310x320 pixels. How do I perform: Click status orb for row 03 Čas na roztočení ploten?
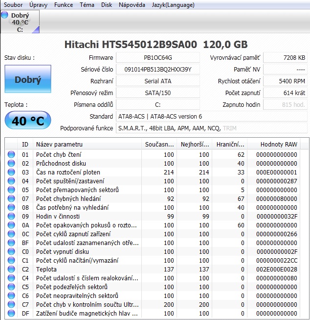(11, 172)
